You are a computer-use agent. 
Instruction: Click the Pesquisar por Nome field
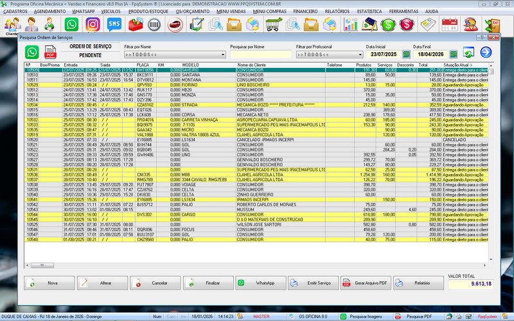pyautogui.click(x=260, y=55)
